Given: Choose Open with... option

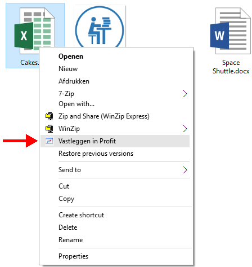Looking at the screenshot, I should [x=115, y=104].
